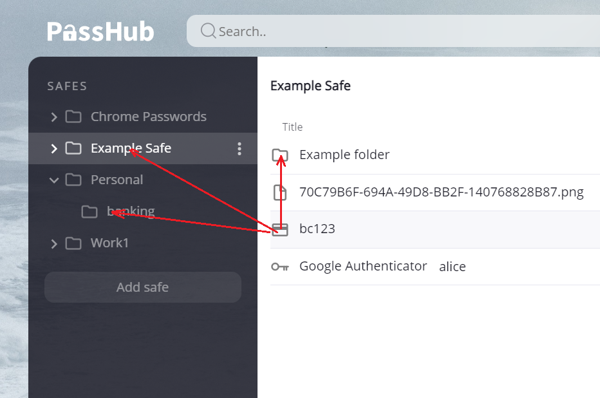Click the bc123 bank card icon

tap(280, 229)
